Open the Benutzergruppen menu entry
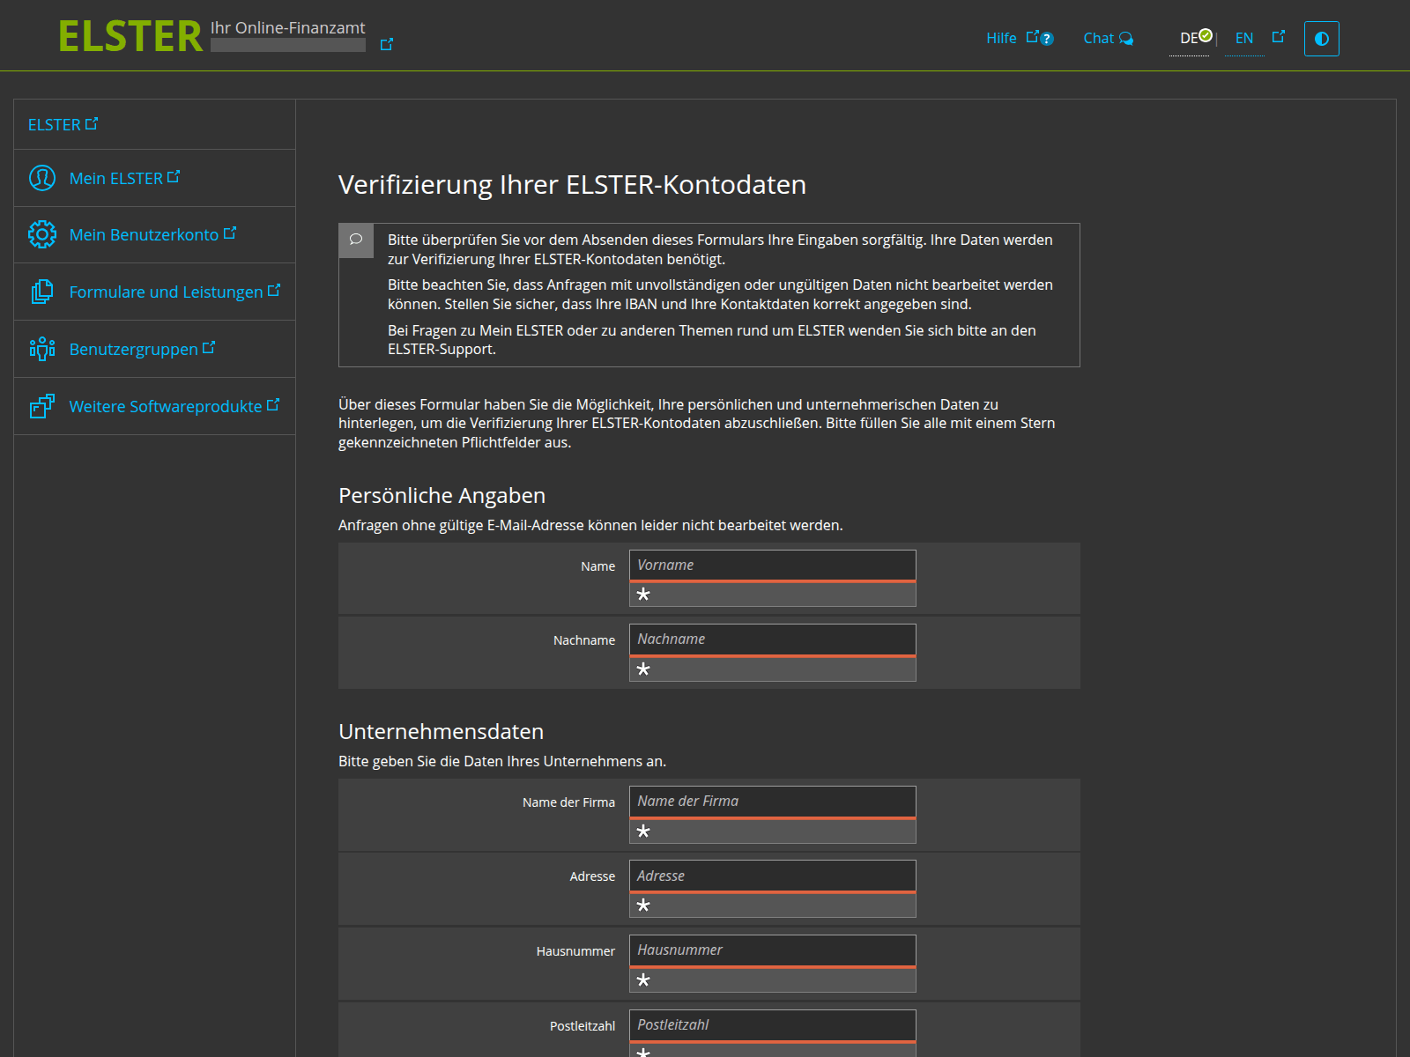Screen dimensions: 1410x1057 coord(142,349)
